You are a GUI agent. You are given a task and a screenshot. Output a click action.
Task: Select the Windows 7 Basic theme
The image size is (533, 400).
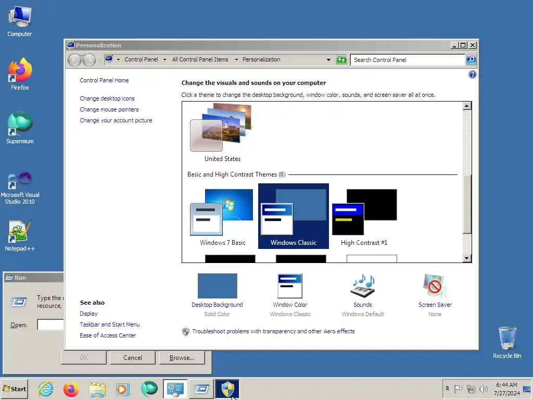click(x=222, y=216)
